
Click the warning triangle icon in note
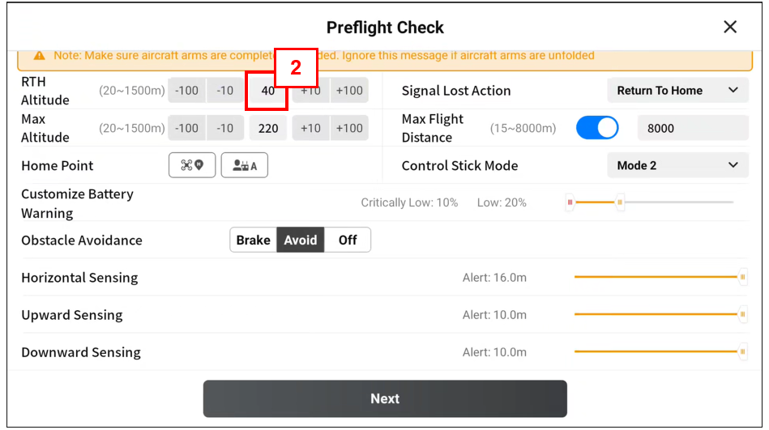[x=39, y=56]
